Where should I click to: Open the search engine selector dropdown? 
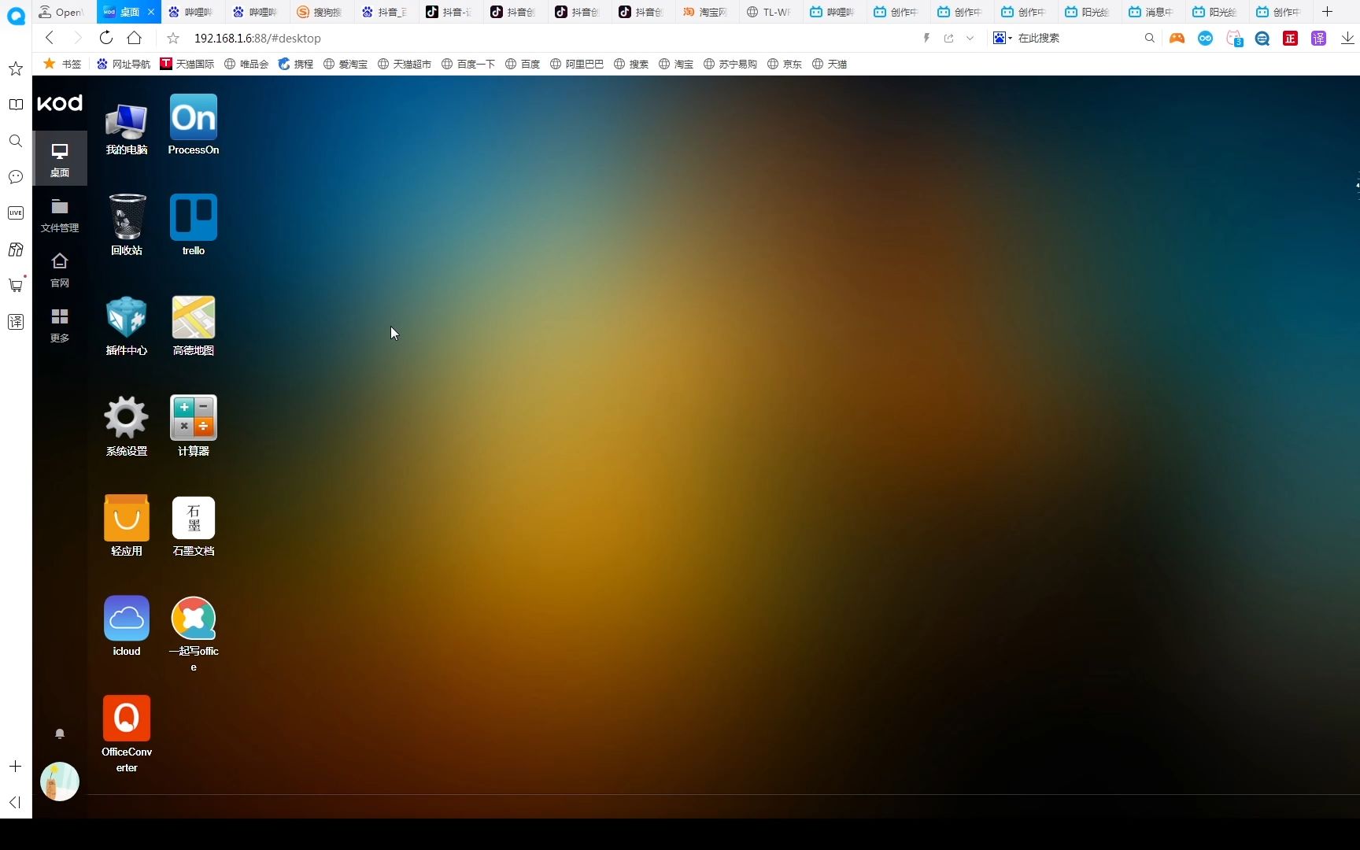pos(1003,38)
